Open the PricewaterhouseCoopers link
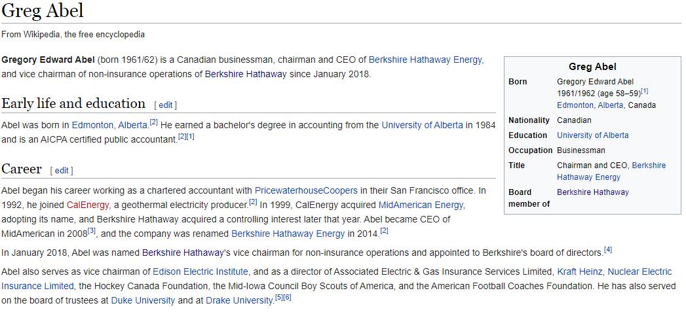This screenshot has height=314, width=686. point(306,191)
